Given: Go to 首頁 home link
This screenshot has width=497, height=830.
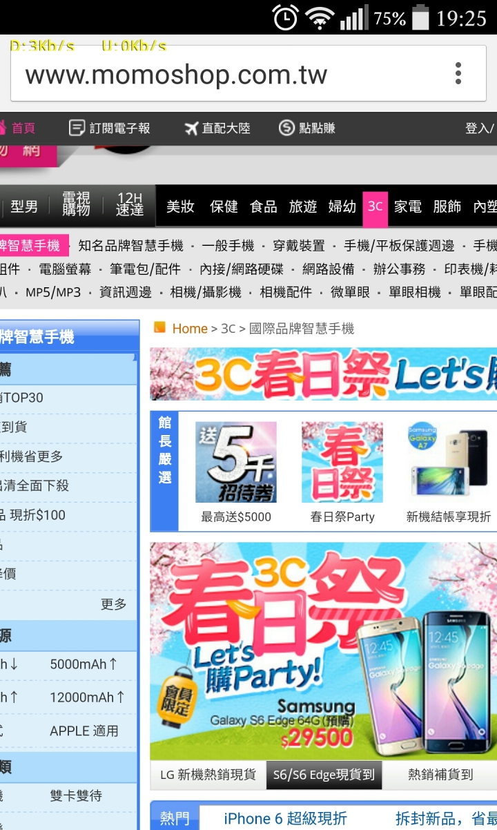Looking at the screenshot, I should 17,128.
